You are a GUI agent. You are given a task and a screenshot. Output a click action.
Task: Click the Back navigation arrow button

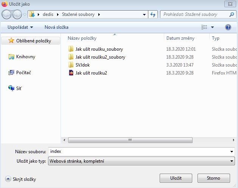click(x=6, y=15)
